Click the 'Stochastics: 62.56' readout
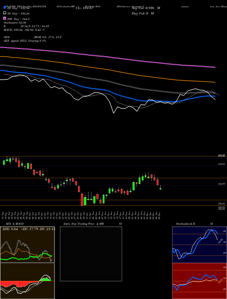Image resolution: width=227 pixels, height=299 pixels. coord(15,23)
